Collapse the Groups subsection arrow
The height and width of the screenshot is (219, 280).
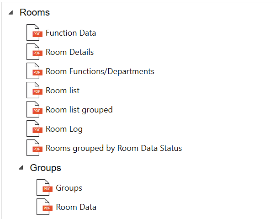(x=21, y=168)
